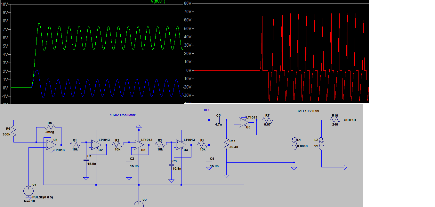
Task: Click the '240' value of R10
Action: tap(335, 125)
